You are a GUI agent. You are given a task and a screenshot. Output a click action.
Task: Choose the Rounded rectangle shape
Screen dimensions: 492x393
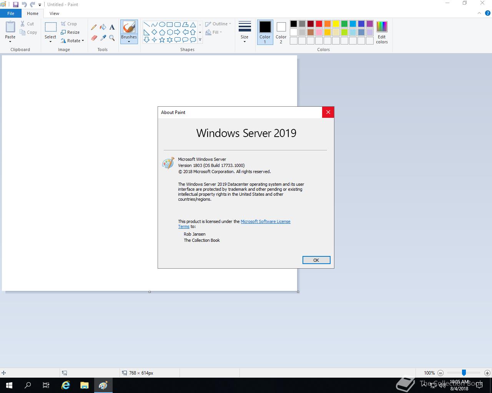pyautogui.click(x=177, y=25)
